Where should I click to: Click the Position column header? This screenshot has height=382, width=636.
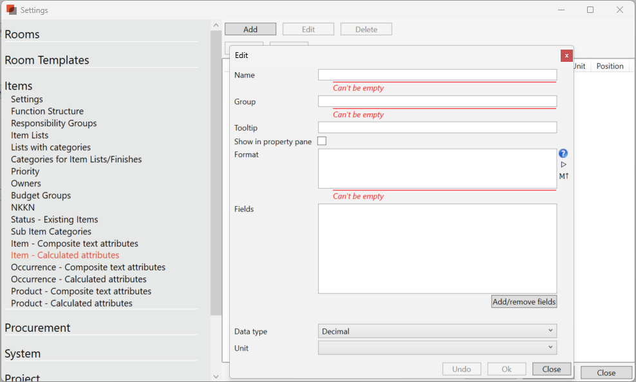point(610,66)
